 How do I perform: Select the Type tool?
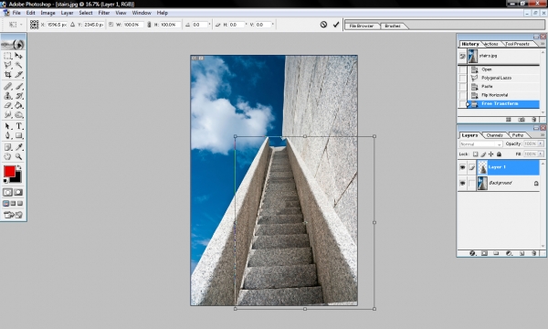18,126
